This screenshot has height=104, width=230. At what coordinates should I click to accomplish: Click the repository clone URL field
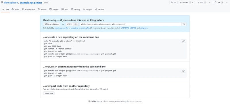(131, 24)
